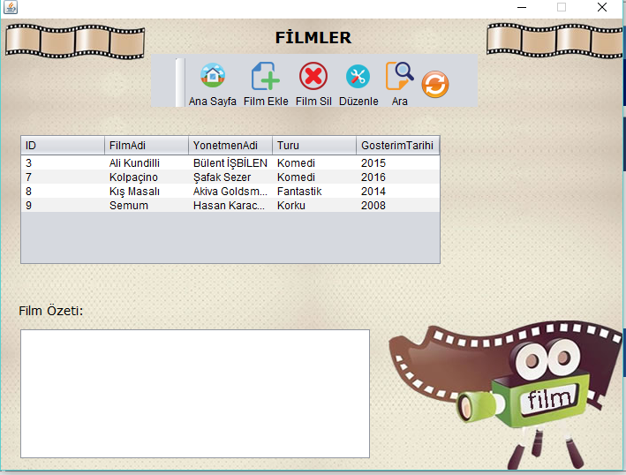
Task: Click the YonetmenAdi column header
Action: point(230,146)
